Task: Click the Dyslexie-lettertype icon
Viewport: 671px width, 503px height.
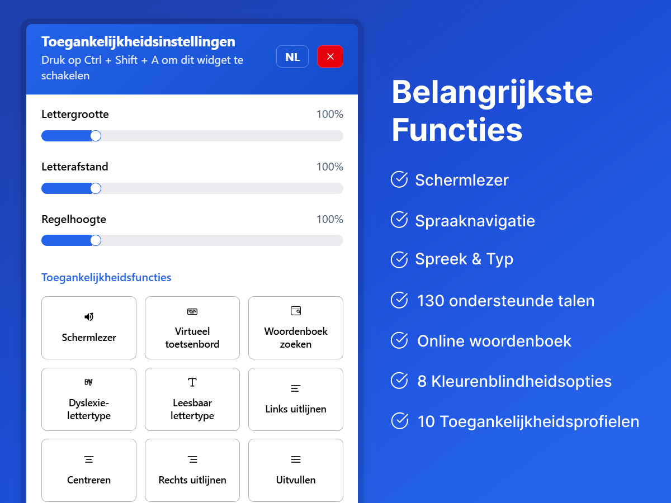Action: pyautogui.click(x=89, y=382)
